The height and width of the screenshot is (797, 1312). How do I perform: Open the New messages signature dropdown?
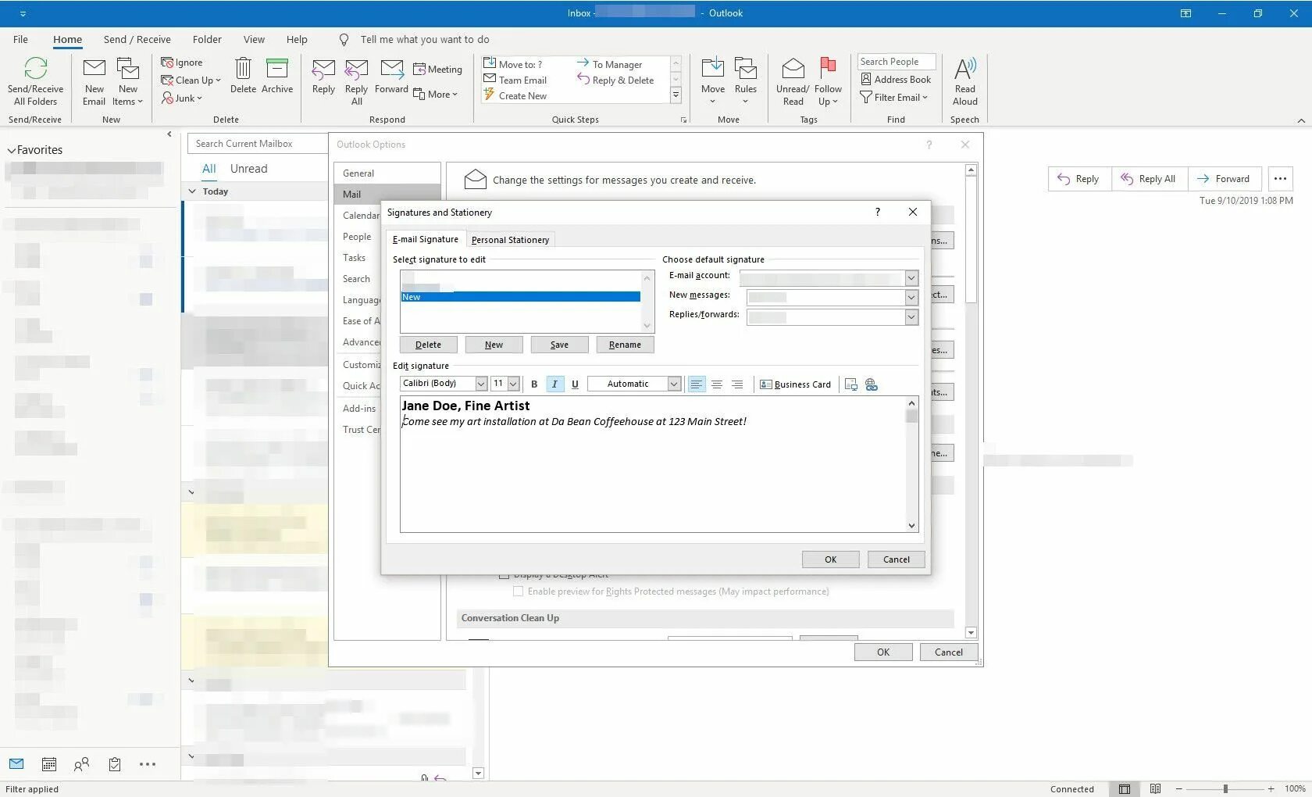click(x=911, y=297)
